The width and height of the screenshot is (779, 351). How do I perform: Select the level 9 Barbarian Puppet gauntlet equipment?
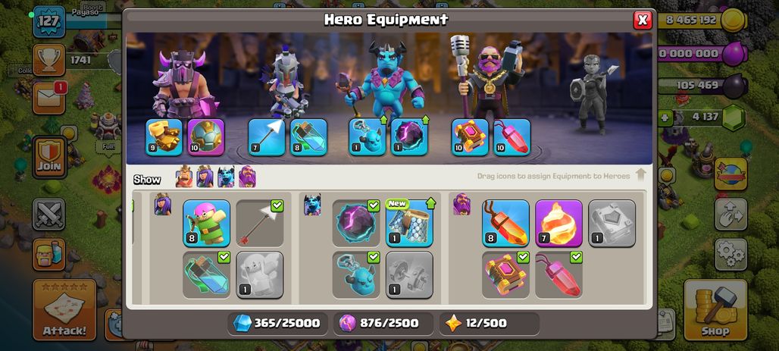point(164,137)
